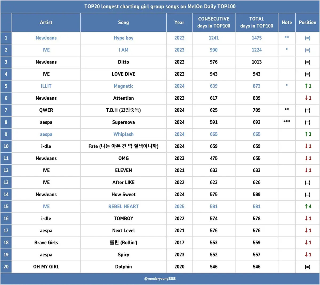Click the total days value 1013
The height and width of the screenshot is (285, 320).
coord(257,62)
